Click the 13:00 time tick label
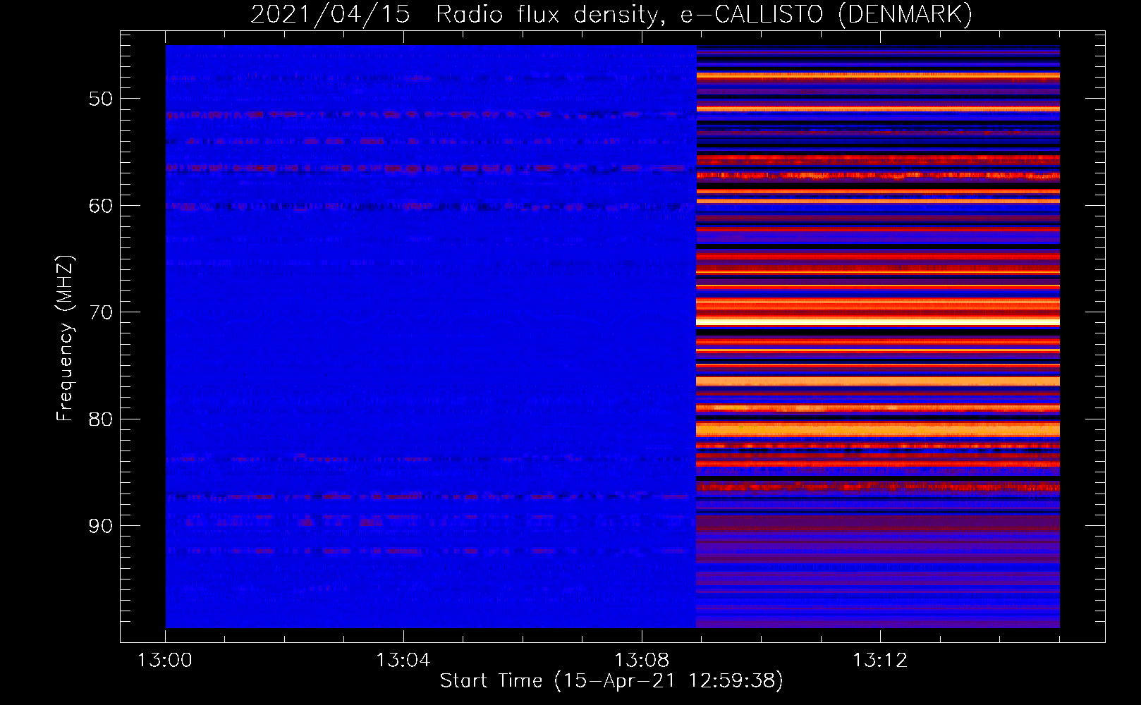Image resolution: width=1141 pixels, height=705 pixels. 164,661
